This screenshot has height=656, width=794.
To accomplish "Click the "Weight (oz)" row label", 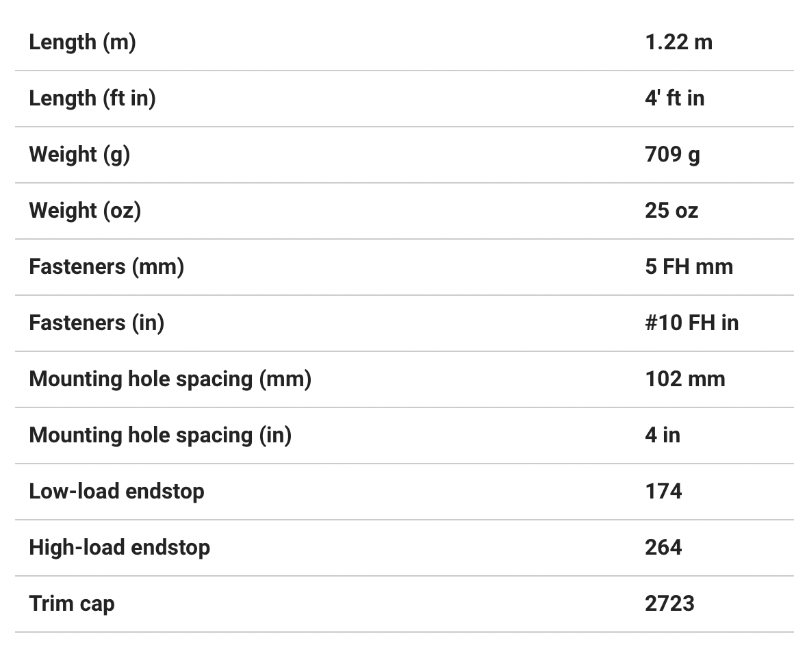I will pyautogui.click(x=85, y=211).
